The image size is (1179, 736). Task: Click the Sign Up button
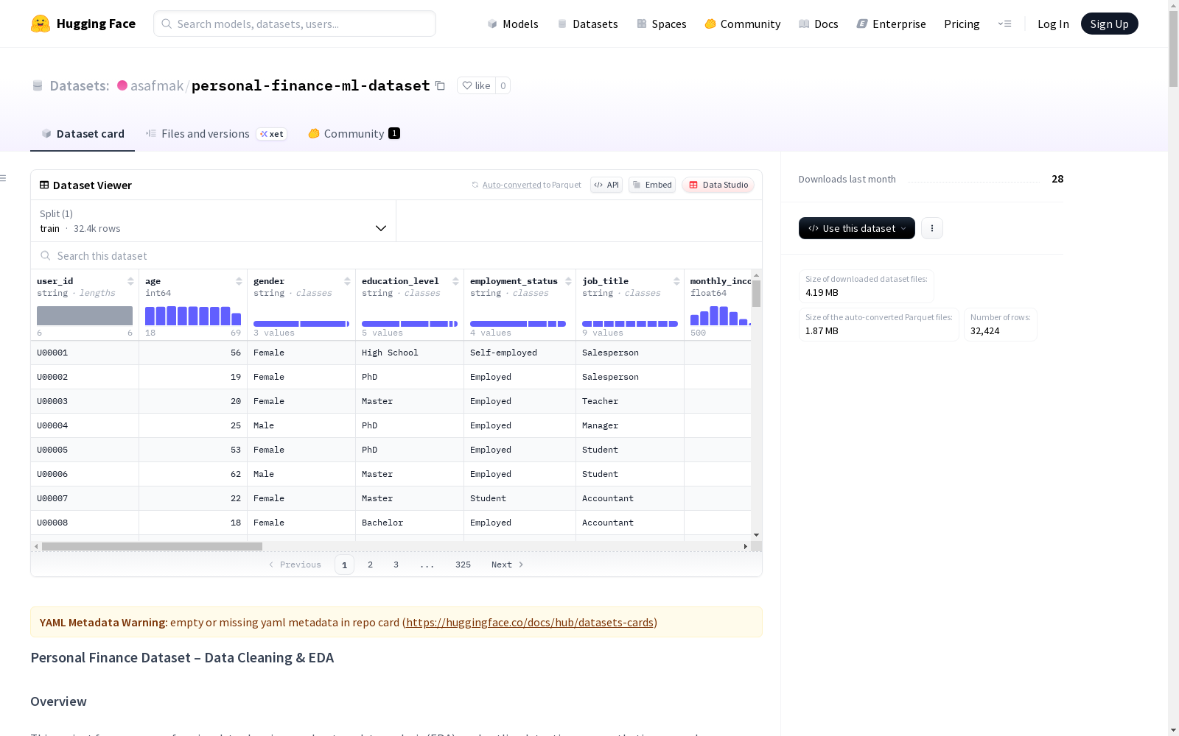pos(1110,24)
